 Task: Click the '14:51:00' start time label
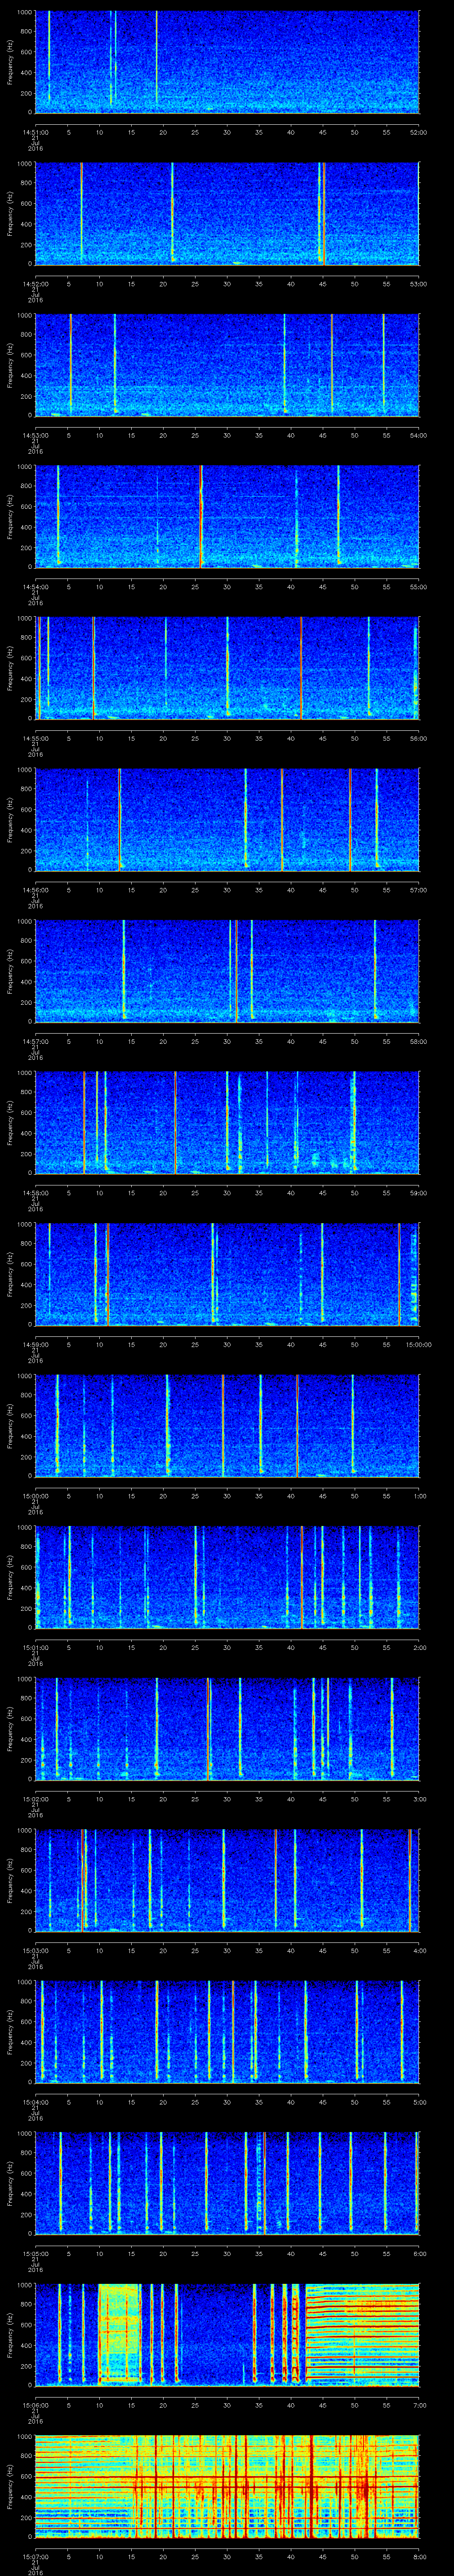click(x=36, y=132)
